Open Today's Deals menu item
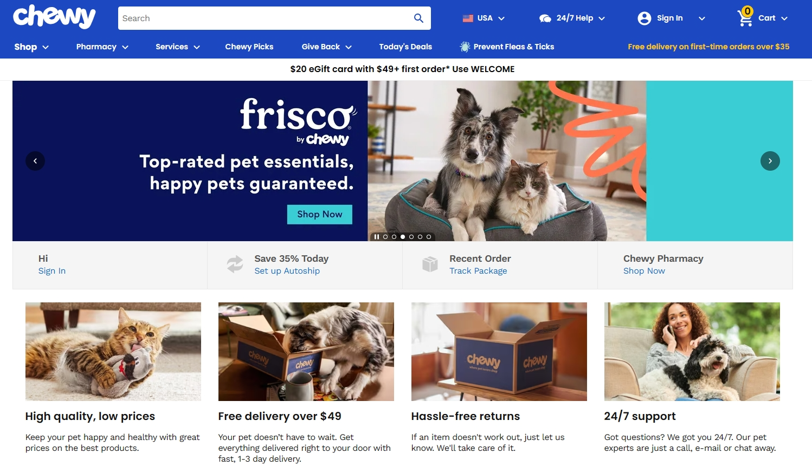This screenshot has width=812, height=472. pos(405,47)
